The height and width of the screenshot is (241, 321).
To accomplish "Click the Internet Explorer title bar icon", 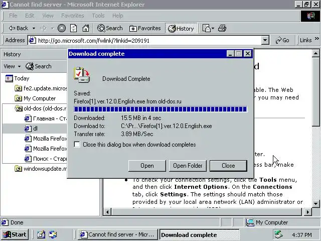I will pyautogui.click(x=5, y=5).
